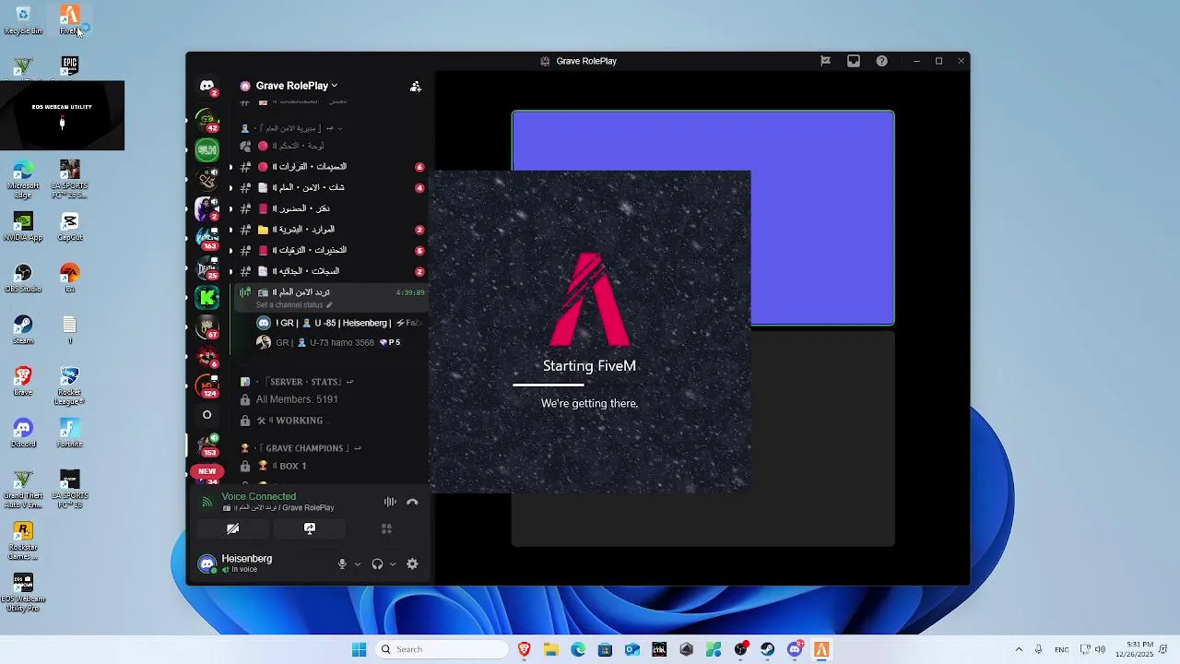Viewport: 1180px width, 664px height.
Task: Open server with the 42 notification badge
Action: 207,121
